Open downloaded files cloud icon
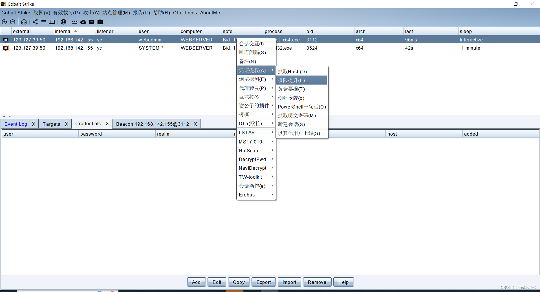The width and height of the screenshot is (540, 292). (83, 22)
